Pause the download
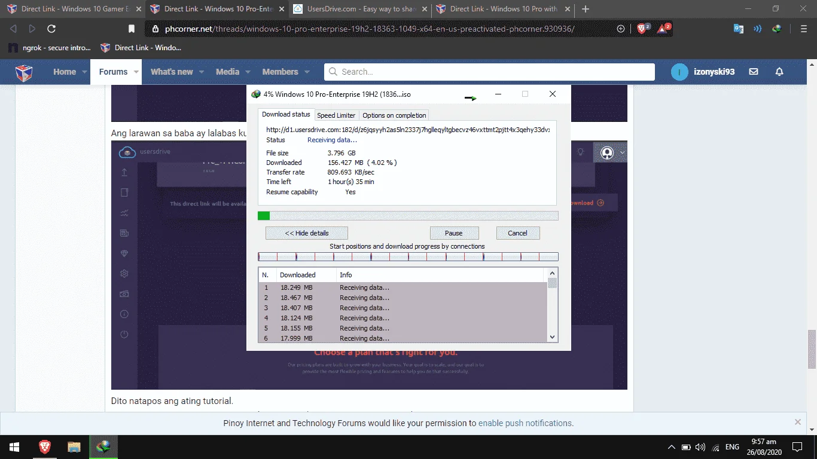 [x=454, y=233]
